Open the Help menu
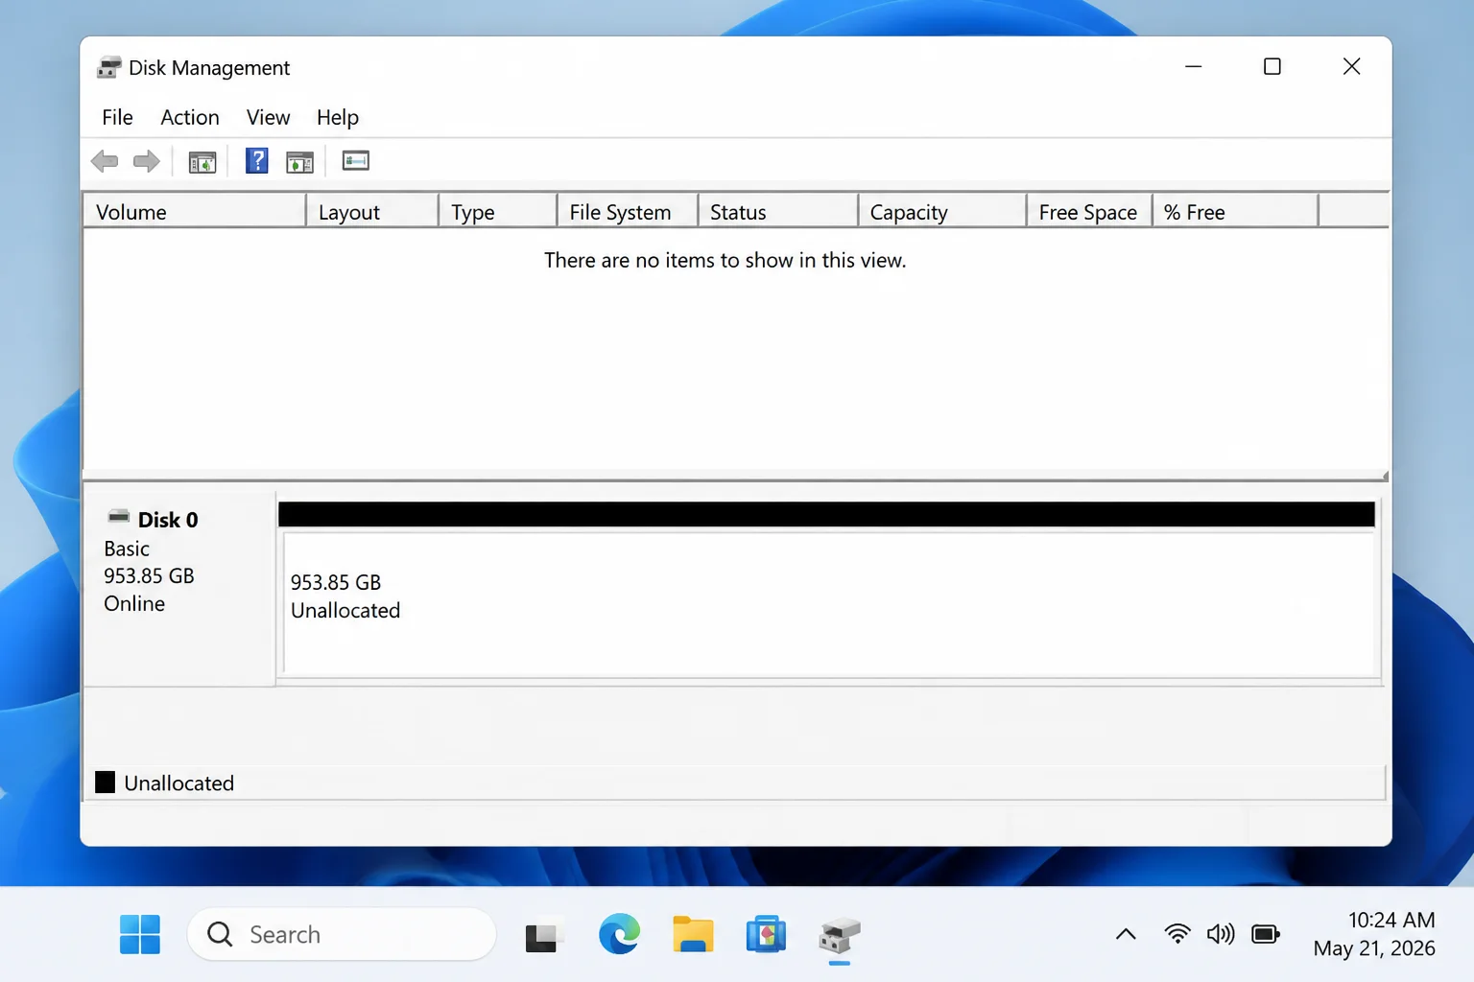Viewport: 1474px width, 982px height. pos(338,117)
